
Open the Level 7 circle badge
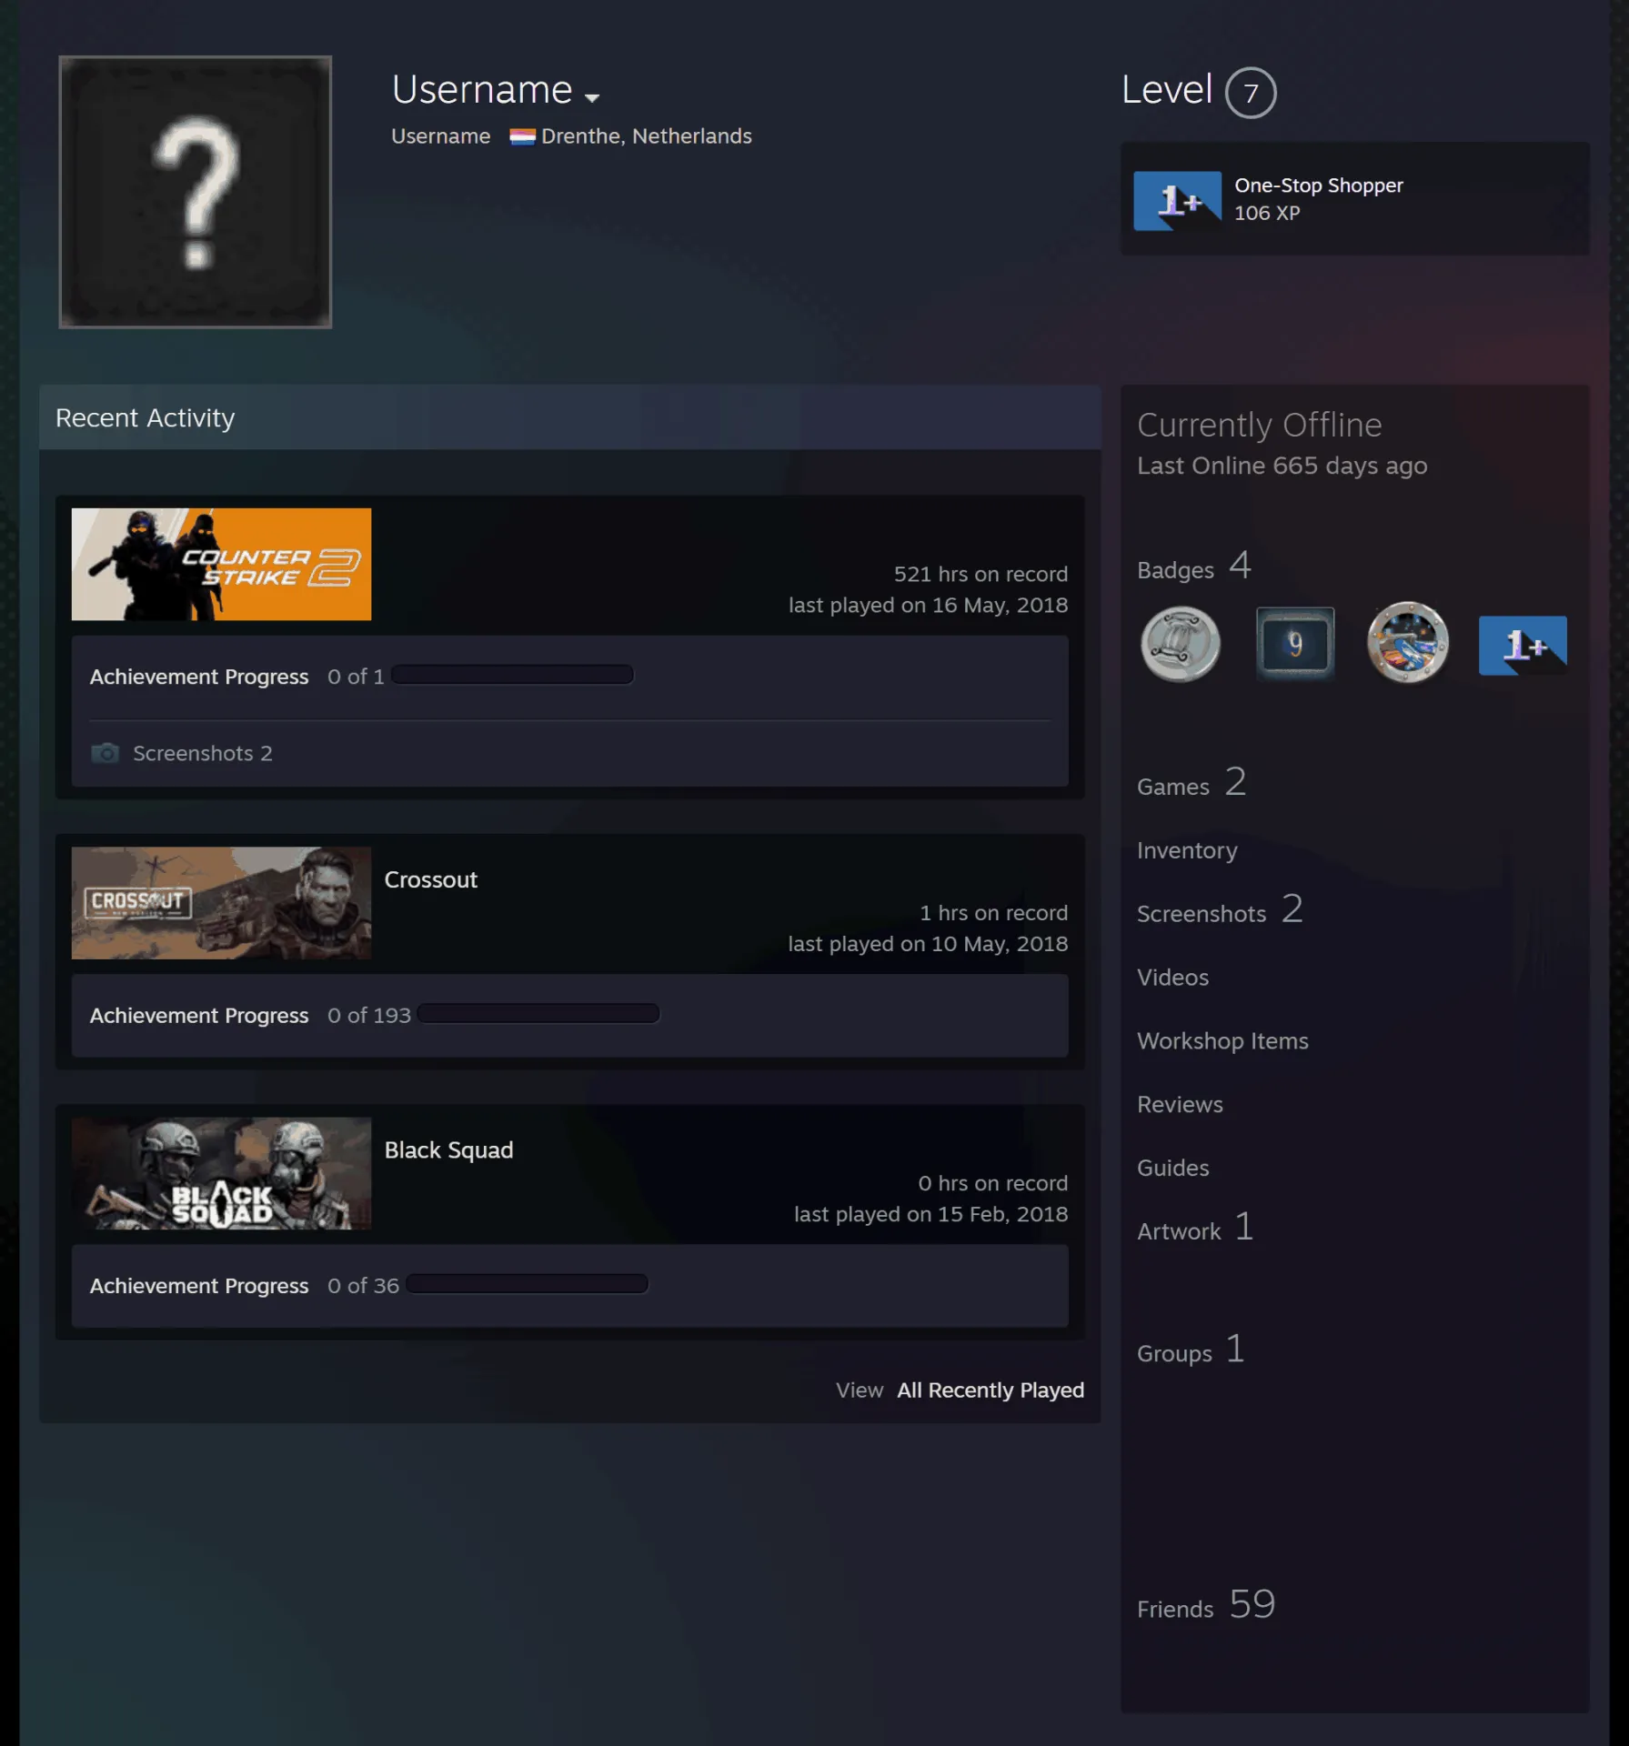tap(1251, 93)
